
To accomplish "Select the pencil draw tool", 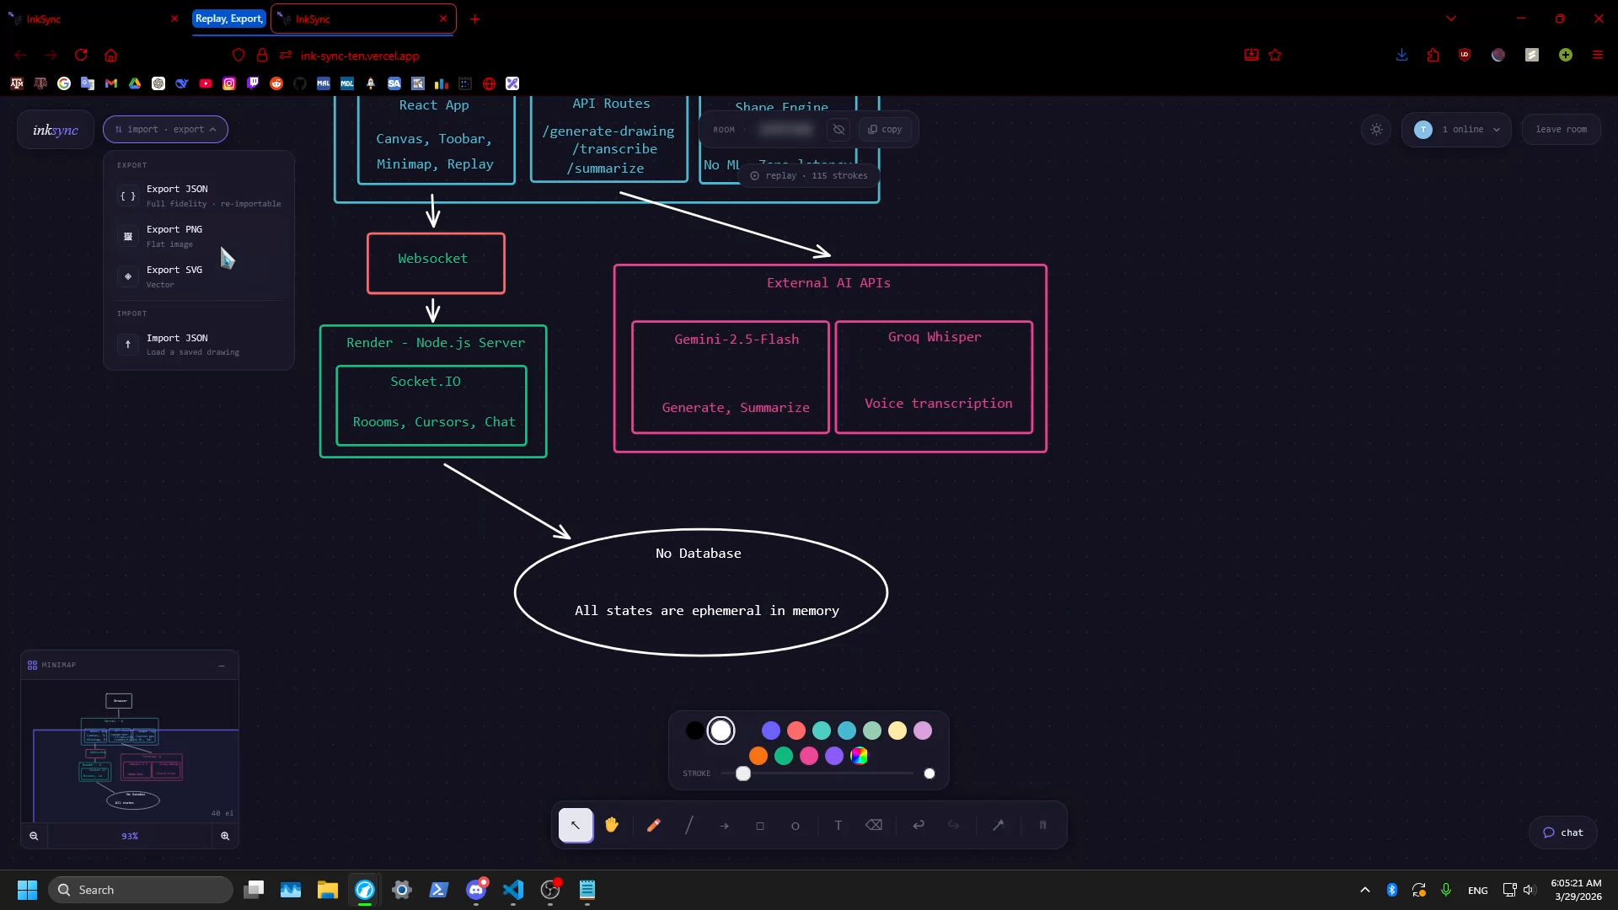I will pyautogui.click(x=654, y=826).
